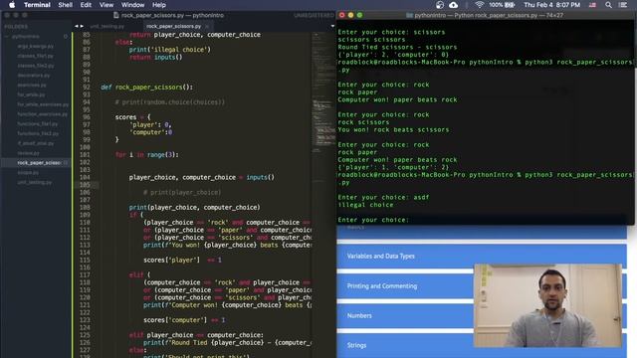Click the scores['player'] += 1 line
This screenshot has width=637, height=358.
182,260
